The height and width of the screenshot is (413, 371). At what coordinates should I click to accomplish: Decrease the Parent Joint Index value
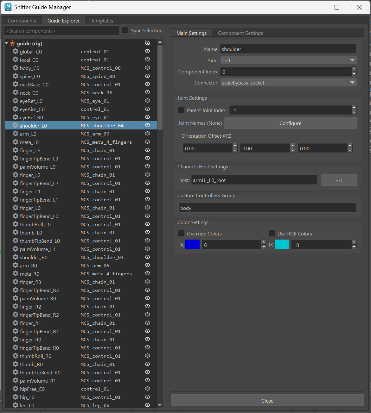(x=354, y=113)
